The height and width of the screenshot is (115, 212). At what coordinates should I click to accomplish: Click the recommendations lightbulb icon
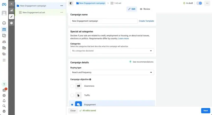tap(130, 62)
